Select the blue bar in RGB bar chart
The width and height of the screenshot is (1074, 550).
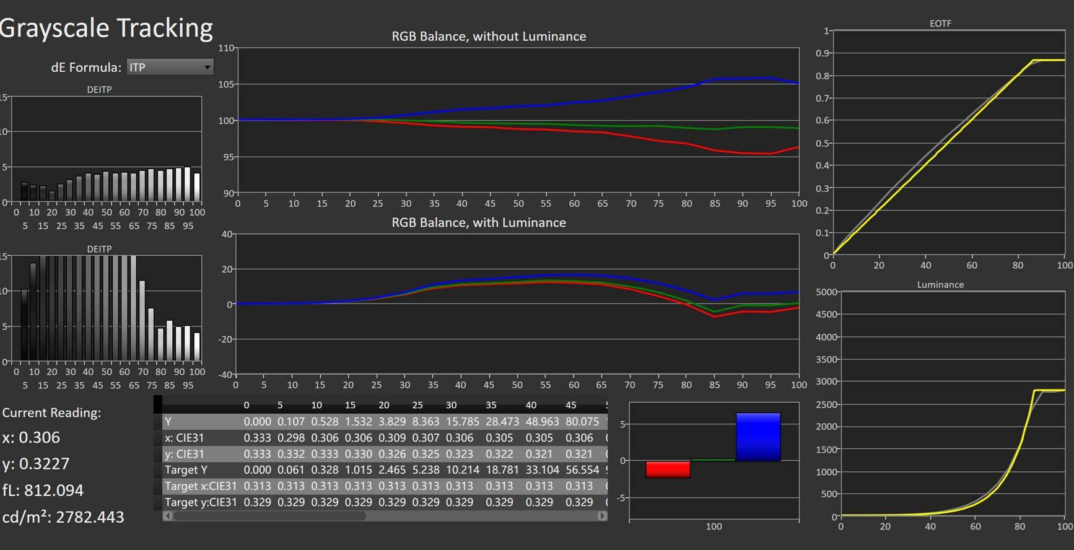[757, 437]
